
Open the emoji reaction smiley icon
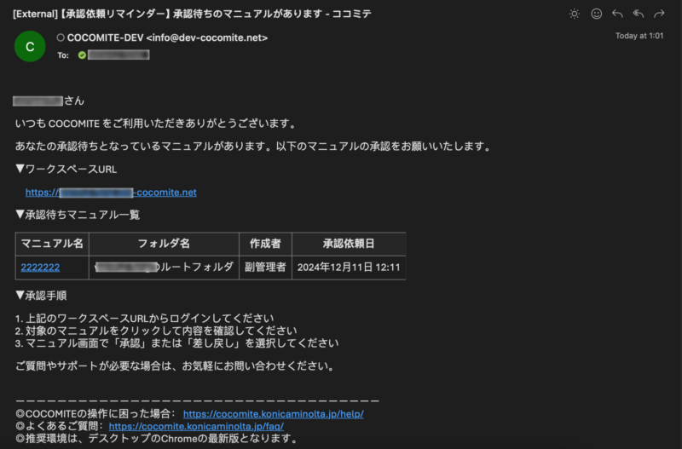click(596, 14)
